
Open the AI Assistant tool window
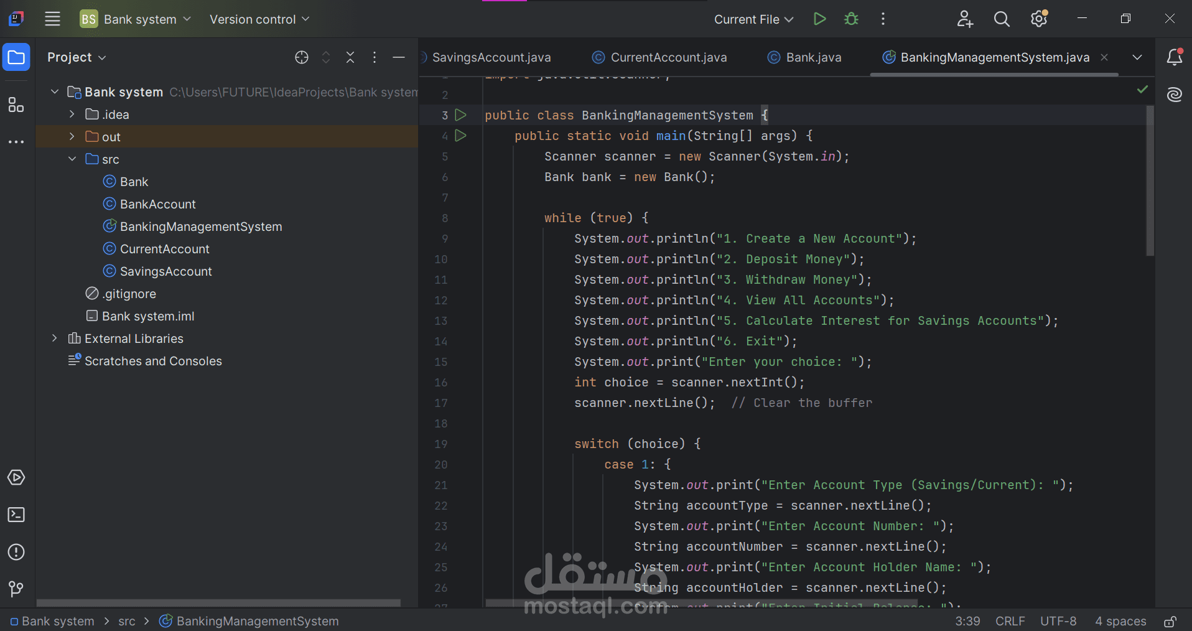(x=1175, y=95)
